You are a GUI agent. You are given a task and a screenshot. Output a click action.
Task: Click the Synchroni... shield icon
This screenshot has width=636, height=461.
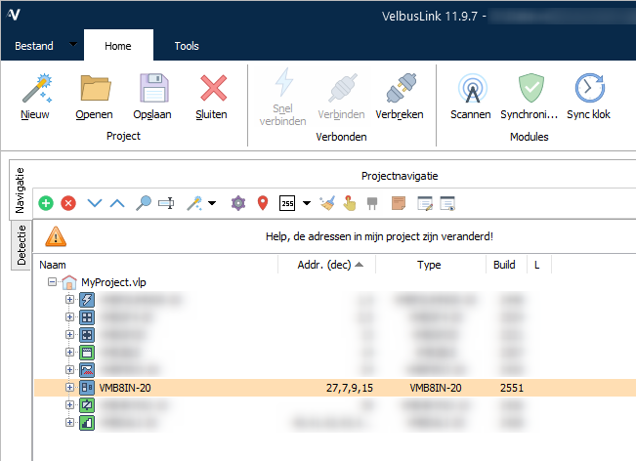click(x=530, y=88)
